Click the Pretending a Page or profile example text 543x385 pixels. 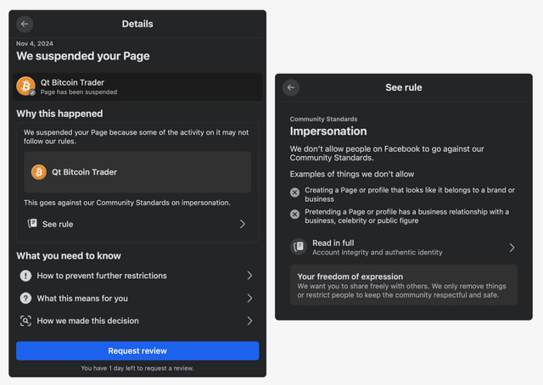coord(407,216)
